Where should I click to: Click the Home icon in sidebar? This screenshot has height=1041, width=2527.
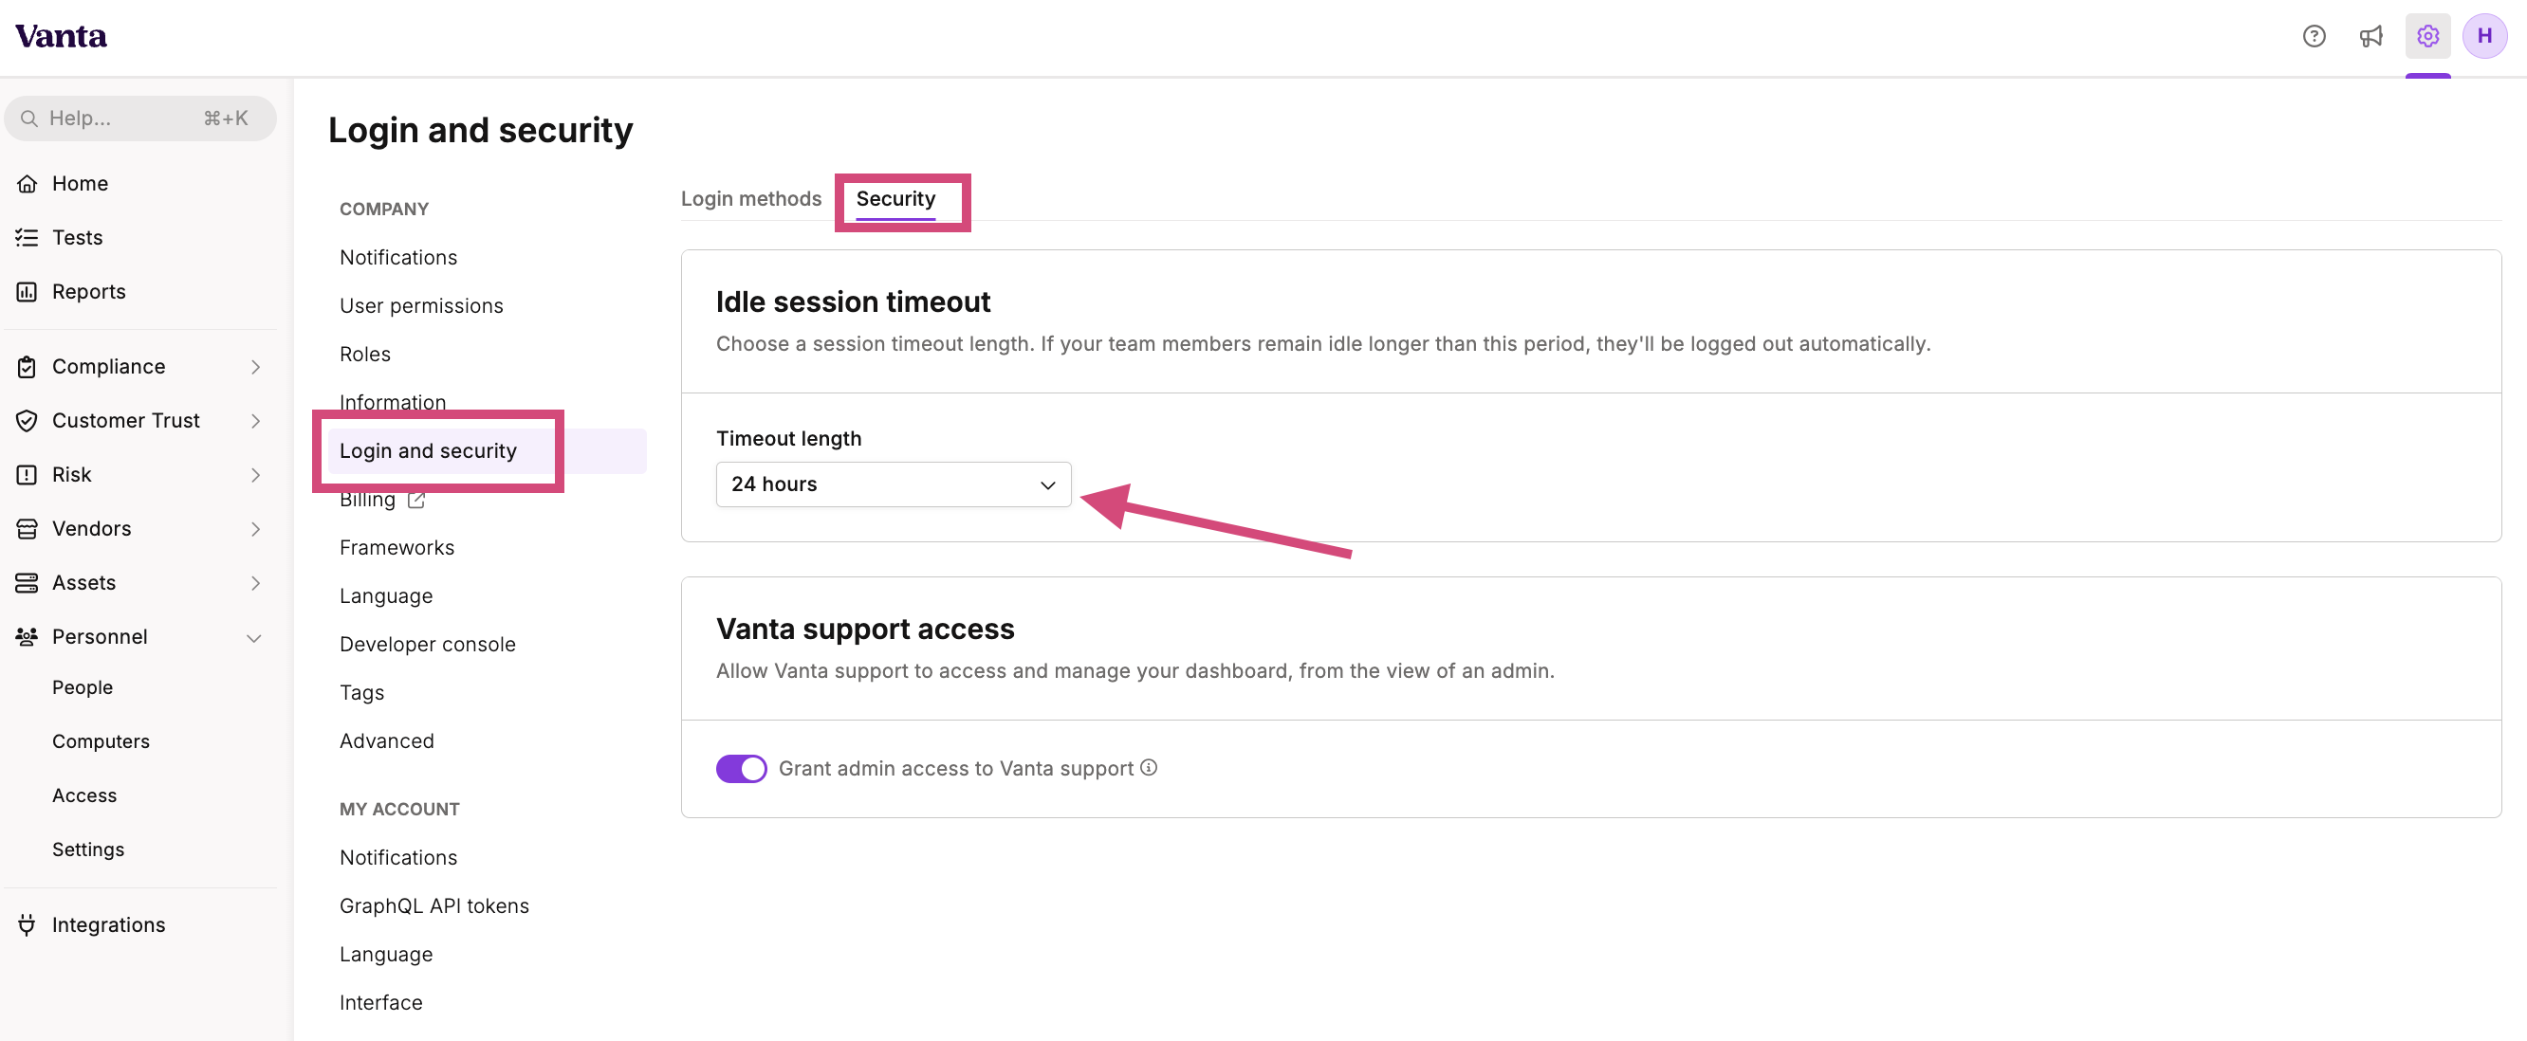click(x=27, y=183)
